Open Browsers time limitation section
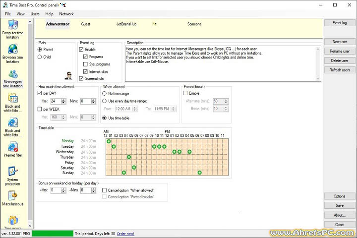357x238 pixels. click(12, 54)
